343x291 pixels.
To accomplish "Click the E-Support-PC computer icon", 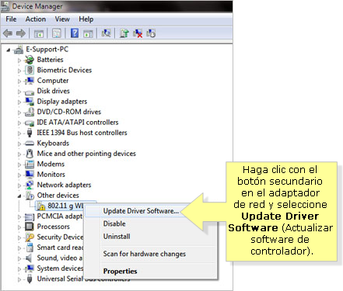I will pyautogui.click(x=19, y=50).
